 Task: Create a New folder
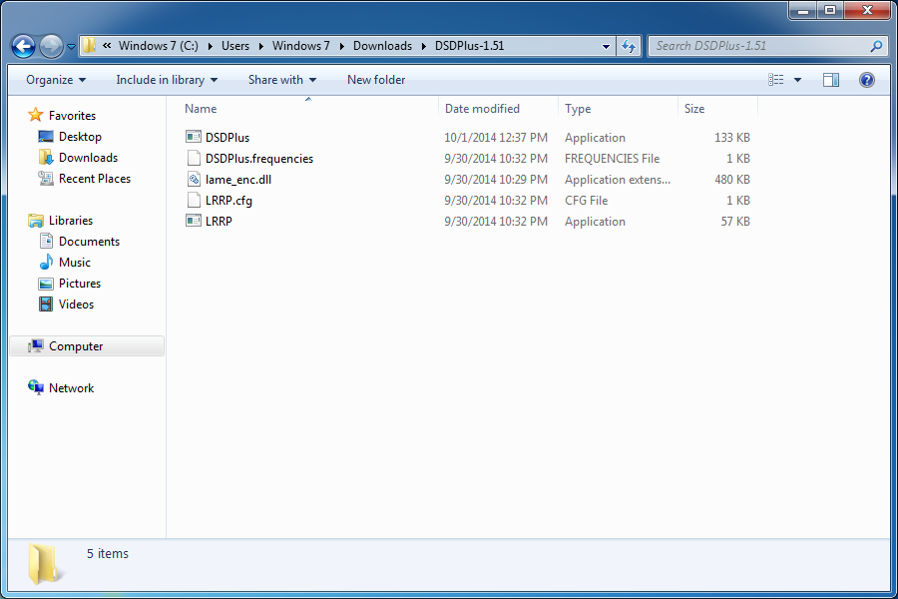click(x=376, y=80)
